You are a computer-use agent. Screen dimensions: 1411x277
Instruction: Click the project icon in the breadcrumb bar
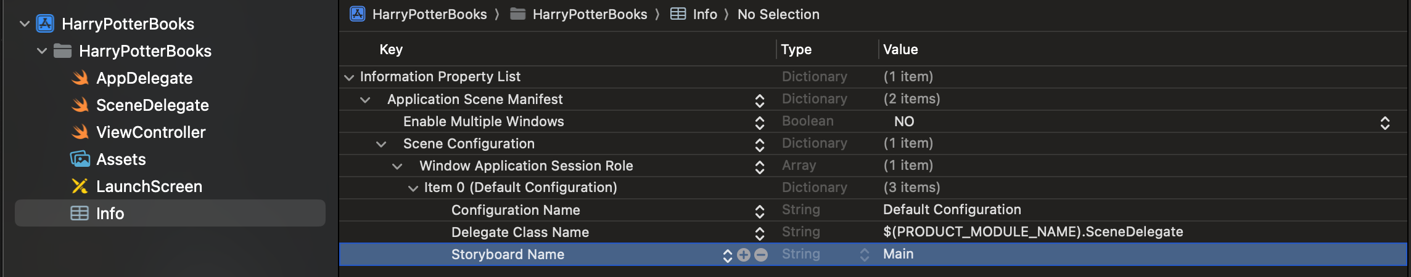coord(358,14)
